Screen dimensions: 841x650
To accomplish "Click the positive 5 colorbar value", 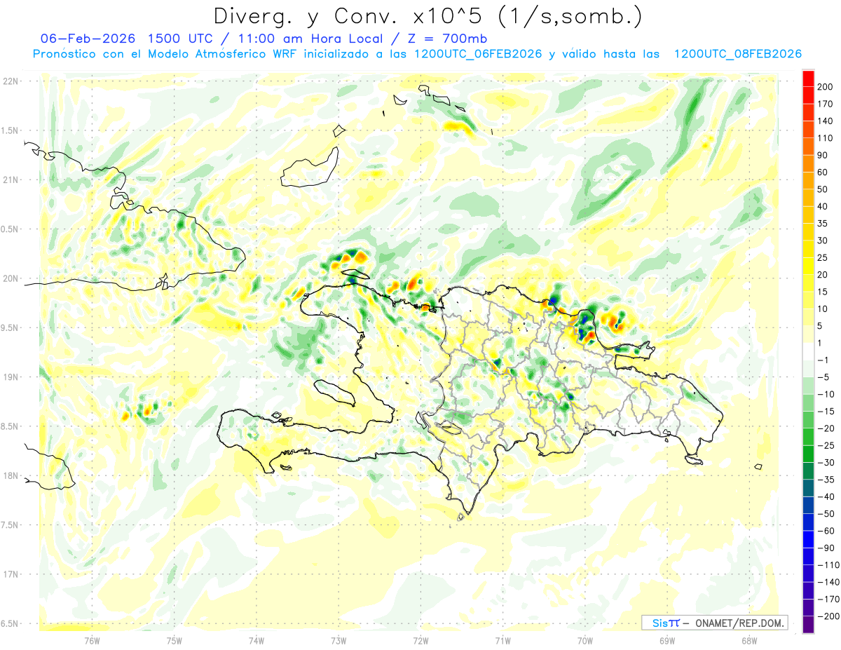I will tap(821, 326).
